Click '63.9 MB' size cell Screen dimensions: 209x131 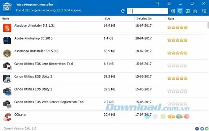[x=110, y=51]
